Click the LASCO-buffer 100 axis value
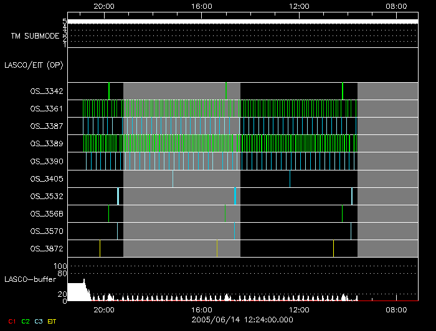Viewport: 436px width, 331px height. click(x=60, y=266)
